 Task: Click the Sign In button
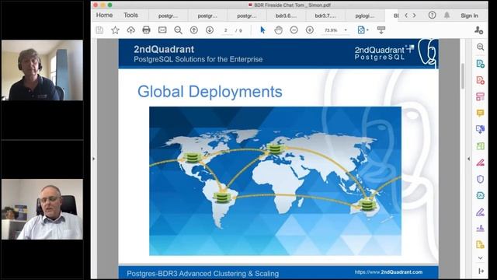[x=469, y=16]
